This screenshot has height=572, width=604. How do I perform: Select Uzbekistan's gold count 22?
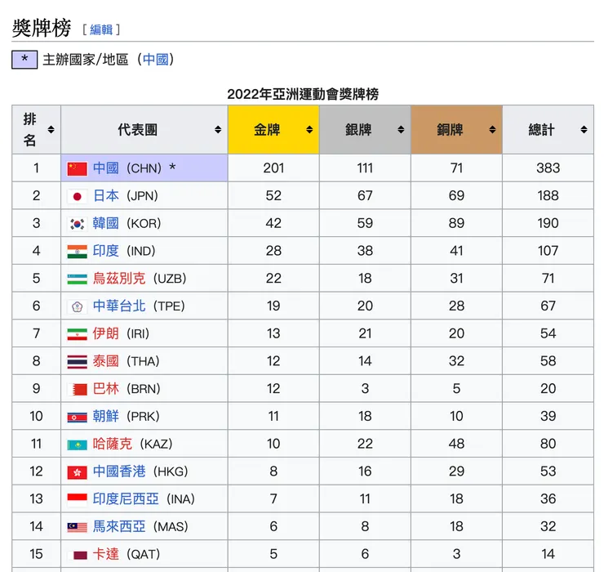tap(273, 279)
